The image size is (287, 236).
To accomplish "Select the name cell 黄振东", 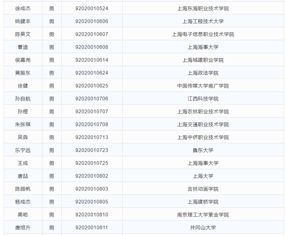I will pyautogui.click(x=23, y=73).
